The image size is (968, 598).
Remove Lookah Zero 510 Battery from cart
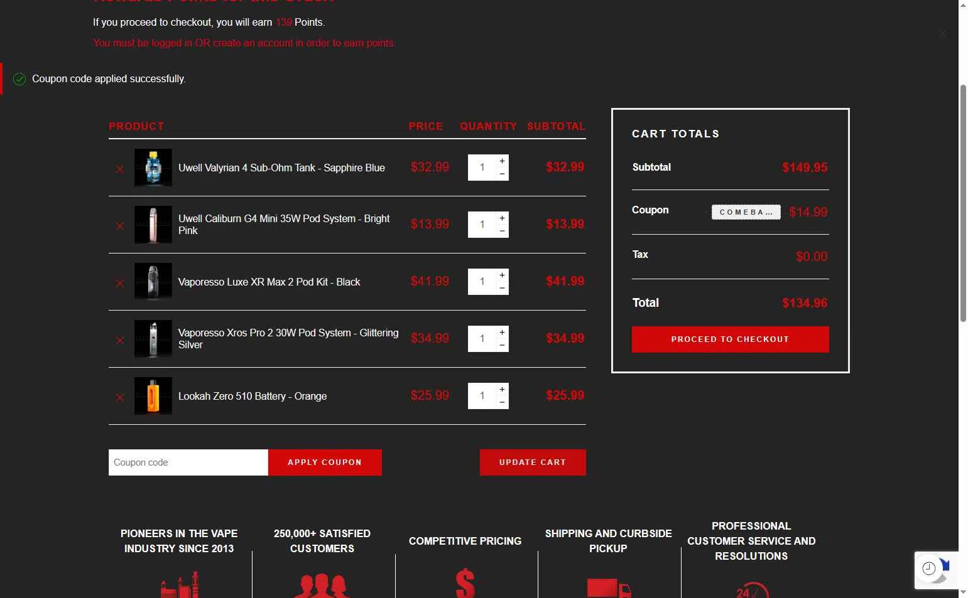[x=120, y=397]
